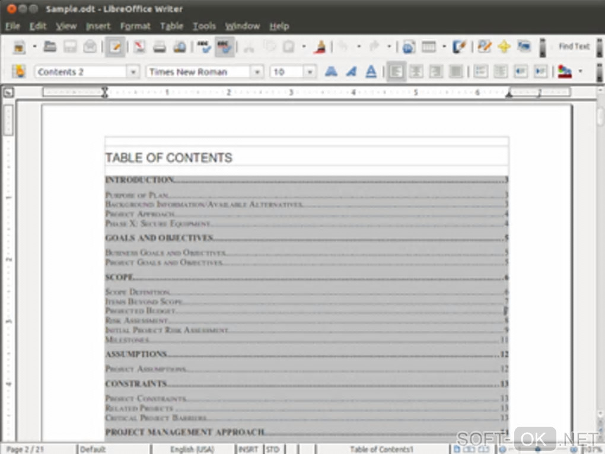Toggle INSRT insert mode in status bar
This screenshot has height=454, width=605.
pos(248,449)
